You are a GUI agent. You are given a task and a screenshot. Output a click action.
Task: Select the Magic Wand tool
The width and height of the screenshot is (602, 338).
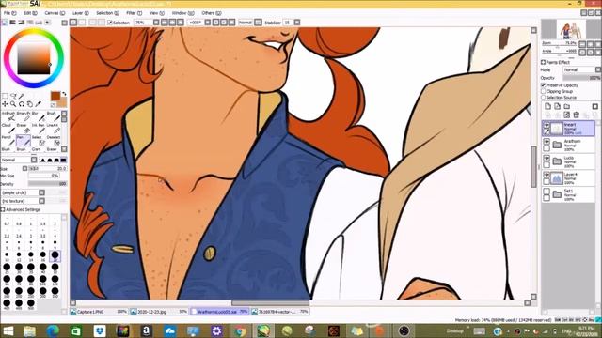[x=22, y=96]
